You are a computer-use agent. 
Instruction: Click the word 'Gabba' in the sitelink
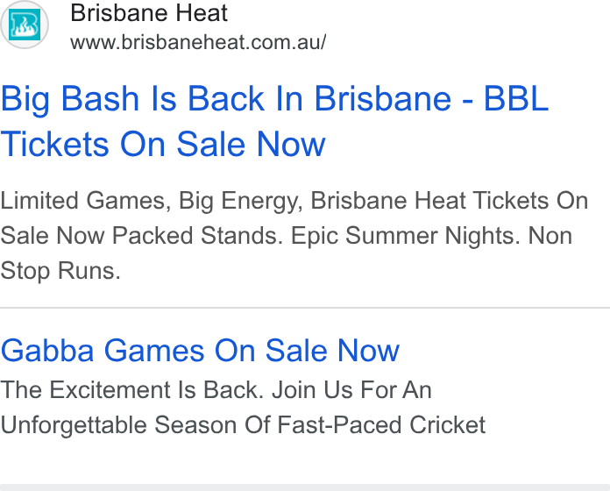(x=47, y=351)
